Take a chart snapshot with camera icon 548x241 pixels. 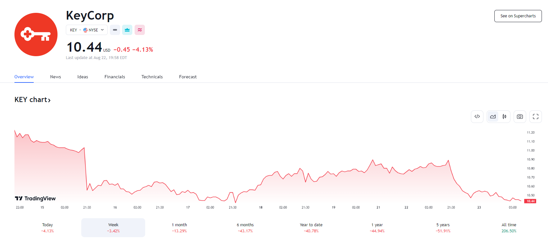click(520, 116)
